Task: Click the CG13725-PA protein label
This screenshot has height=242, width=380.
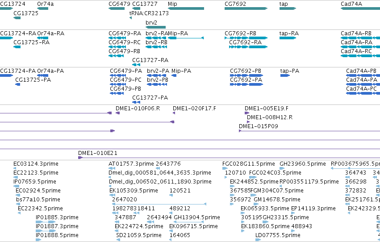Action: coord(33,79)
